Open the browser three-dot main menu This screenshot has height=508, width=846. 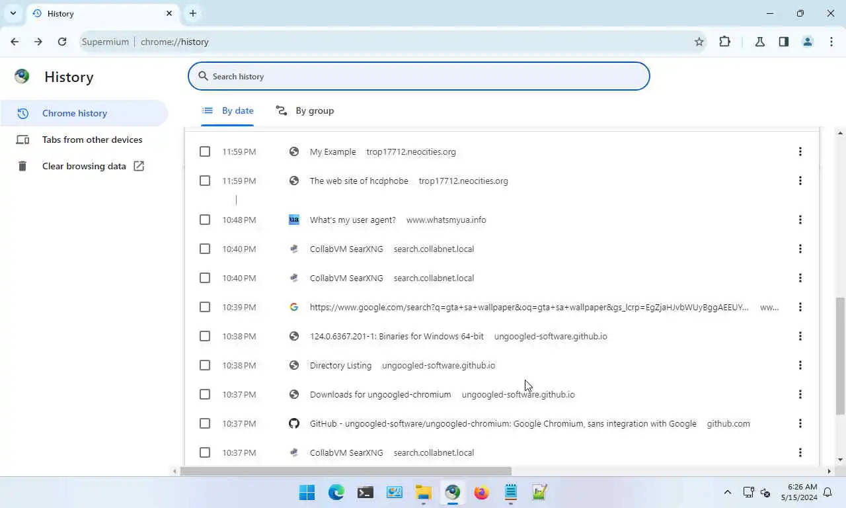(831, 42)
